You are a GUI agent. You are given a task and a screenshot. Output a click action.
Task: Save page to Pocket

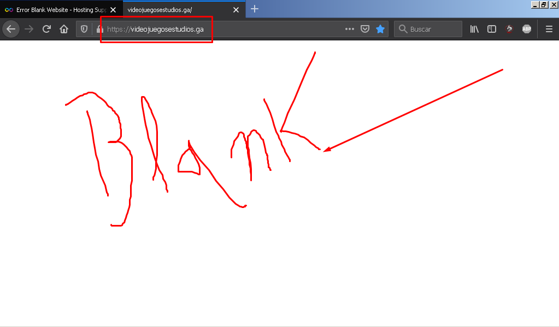(x=365, y=29)
